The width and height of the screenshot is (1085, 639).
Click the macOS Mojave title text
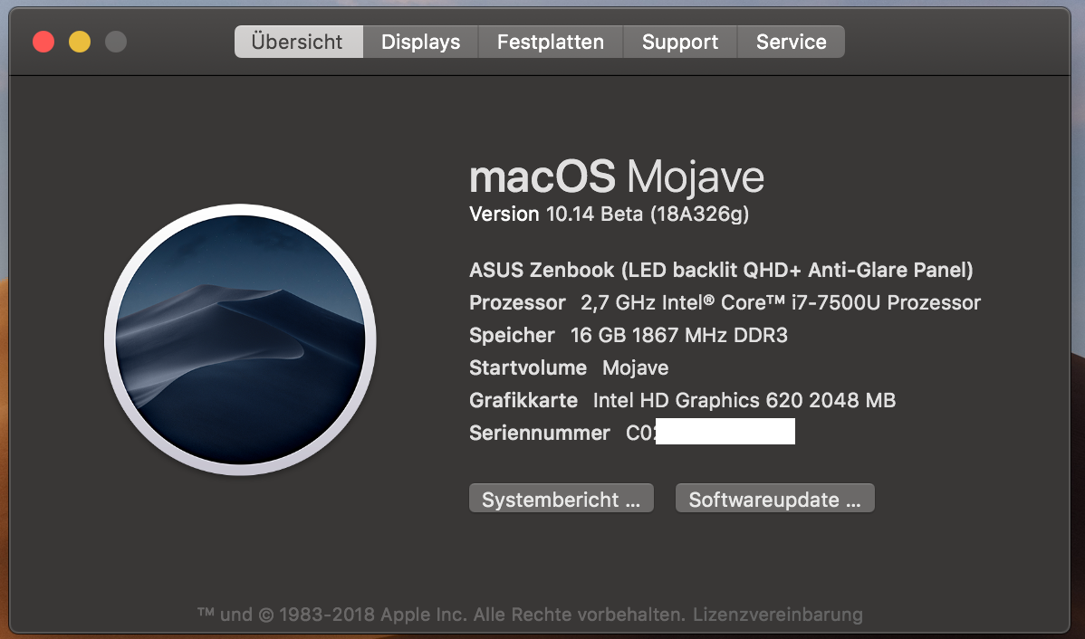pos(617,176)
